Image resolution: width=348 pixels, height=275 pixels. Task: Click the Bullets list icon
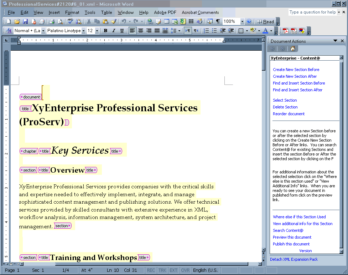[x=214, y=31]
